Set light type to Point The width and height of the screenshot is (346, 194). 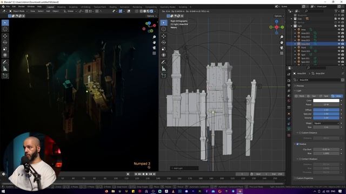click(300, 96)
